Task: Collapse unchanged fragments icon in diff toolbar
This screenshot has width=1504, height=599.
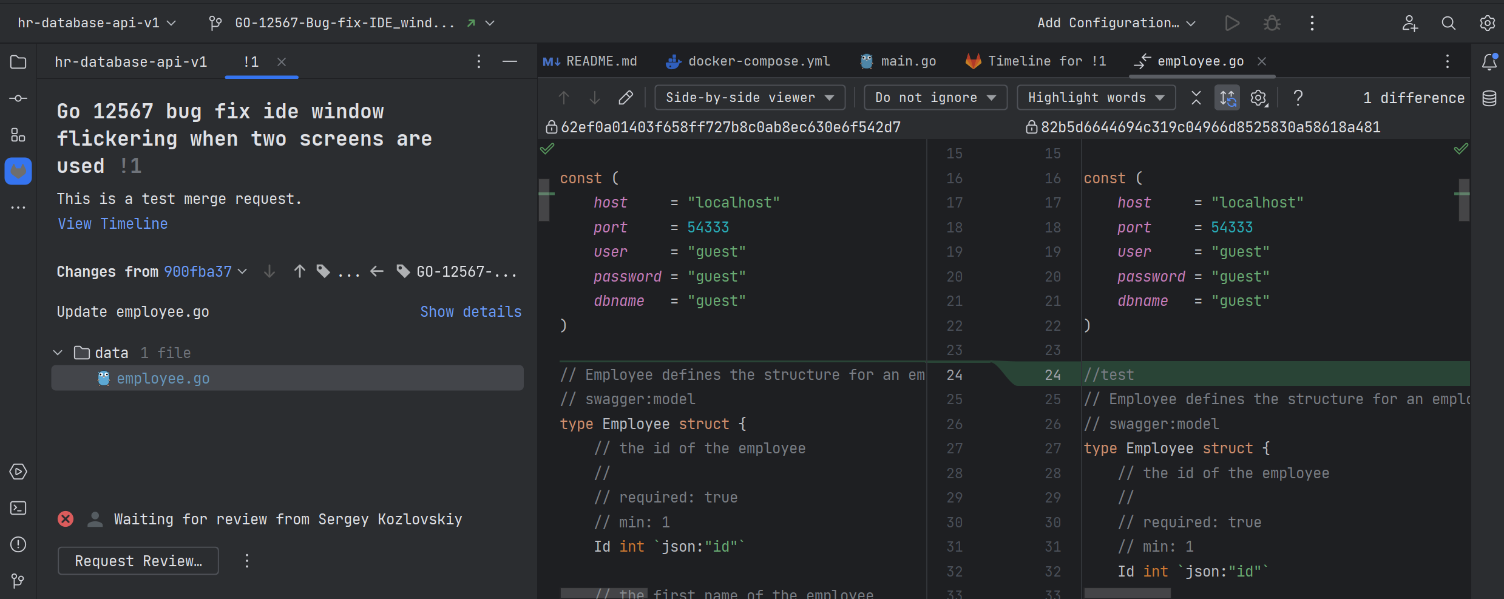Action: click(x=1196, y=98)
